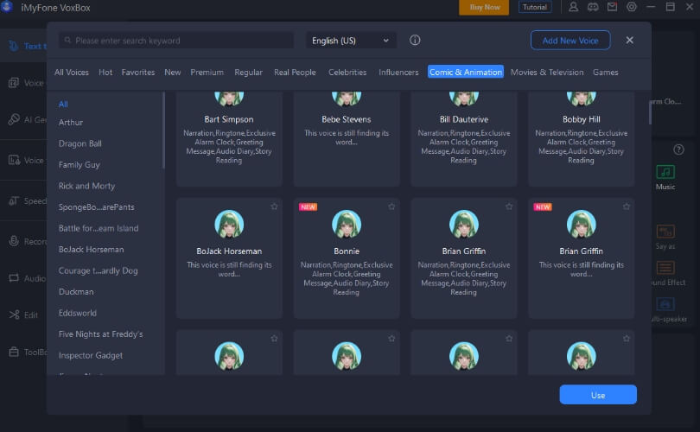This screenshot has width=700, height=432.
Task: Open the Record item in left sidebar
Action: 27,241
